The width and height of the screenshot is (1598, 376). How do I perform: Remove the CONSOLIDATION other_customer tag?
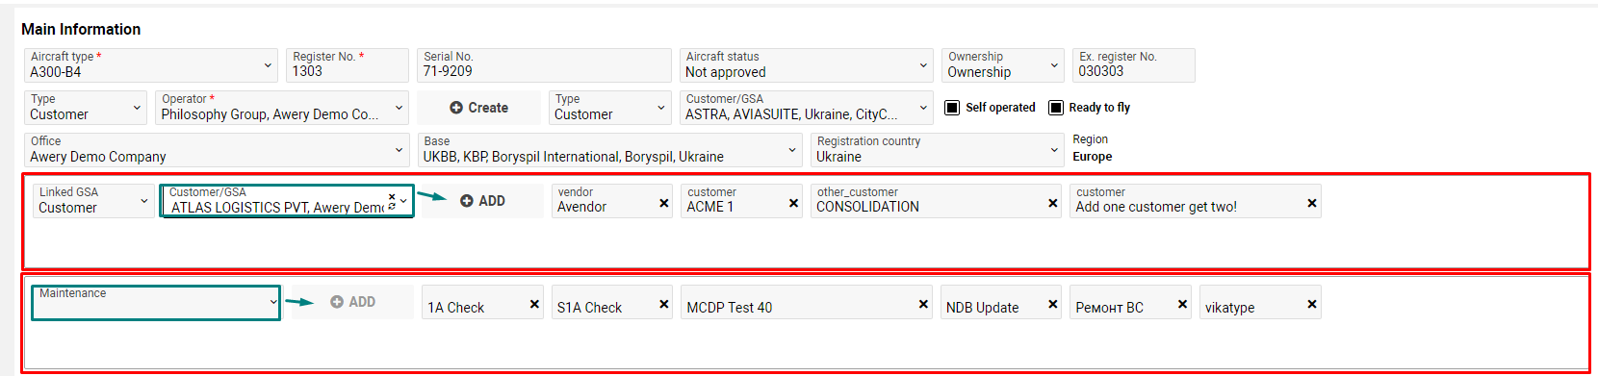tap(1052, 203)
